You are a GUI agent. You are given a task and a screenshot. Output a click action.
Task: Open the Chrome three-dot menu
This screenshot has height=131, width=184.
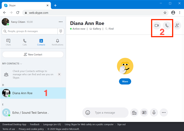180,13
